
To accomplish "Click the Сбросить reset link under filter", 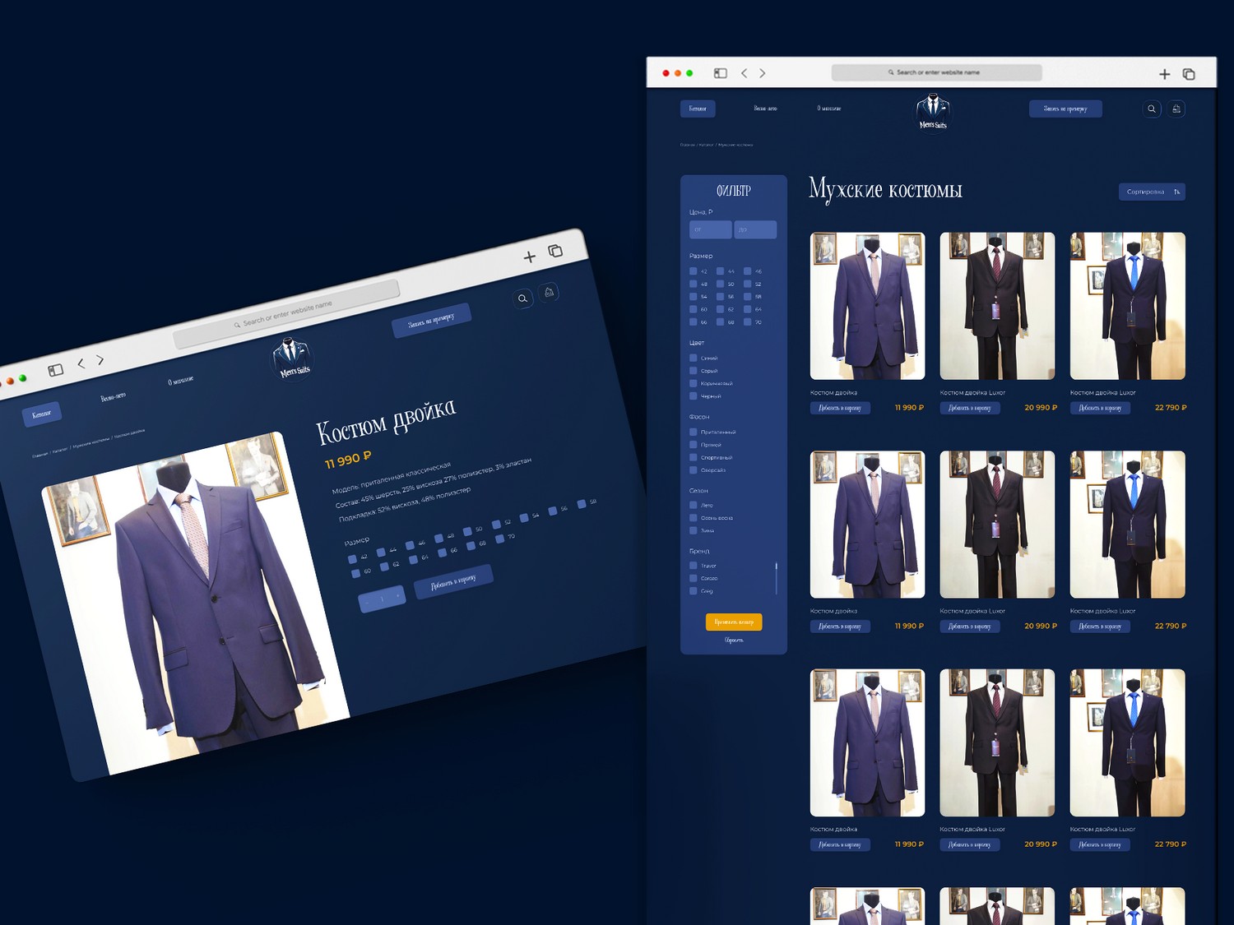I will 734,641.
